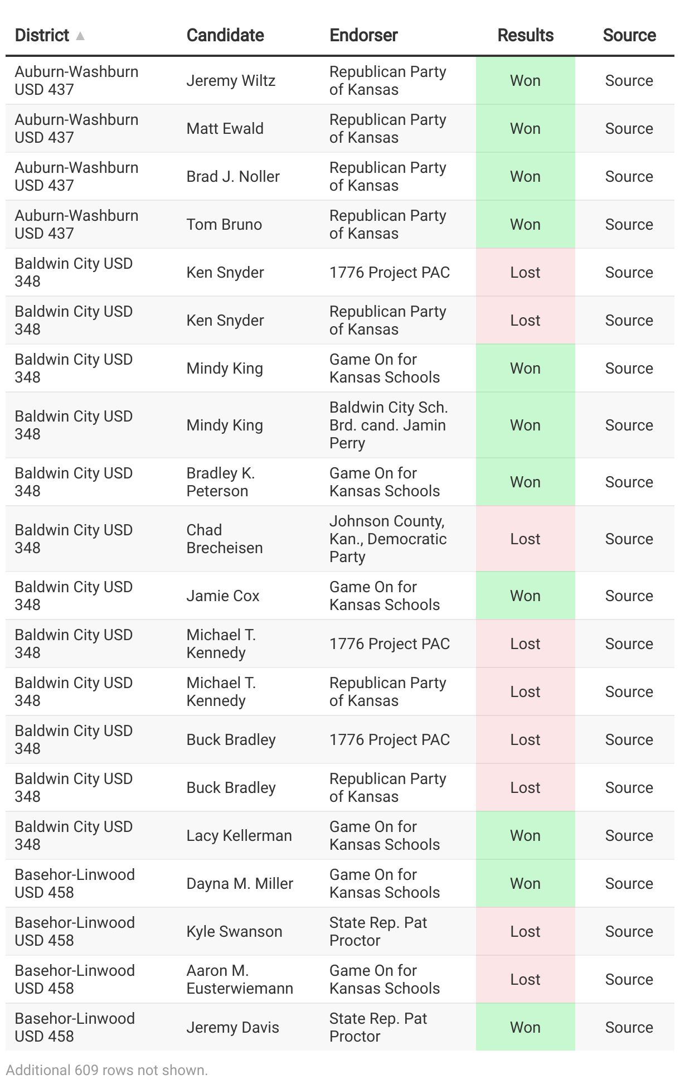The height and width of the screenshot is (1084, 680).
Task: Open Source link for Matt Ewald
Action: (629, 128)
